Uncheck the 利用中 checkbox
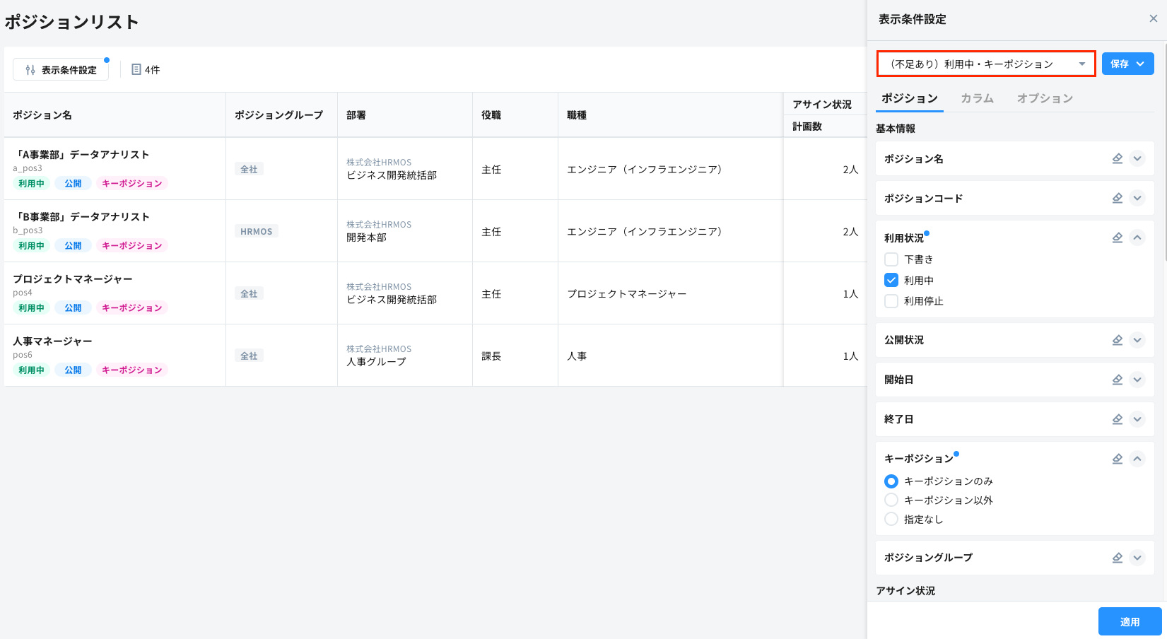Image resolution: width=1167 pixels, height=639 pixels. [x=891, y=280]
